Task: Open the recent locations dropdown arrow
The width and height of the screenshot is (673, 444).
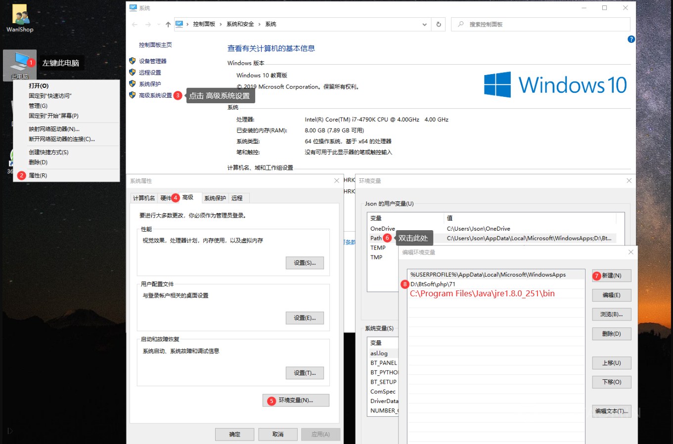Action: (159, 24)
